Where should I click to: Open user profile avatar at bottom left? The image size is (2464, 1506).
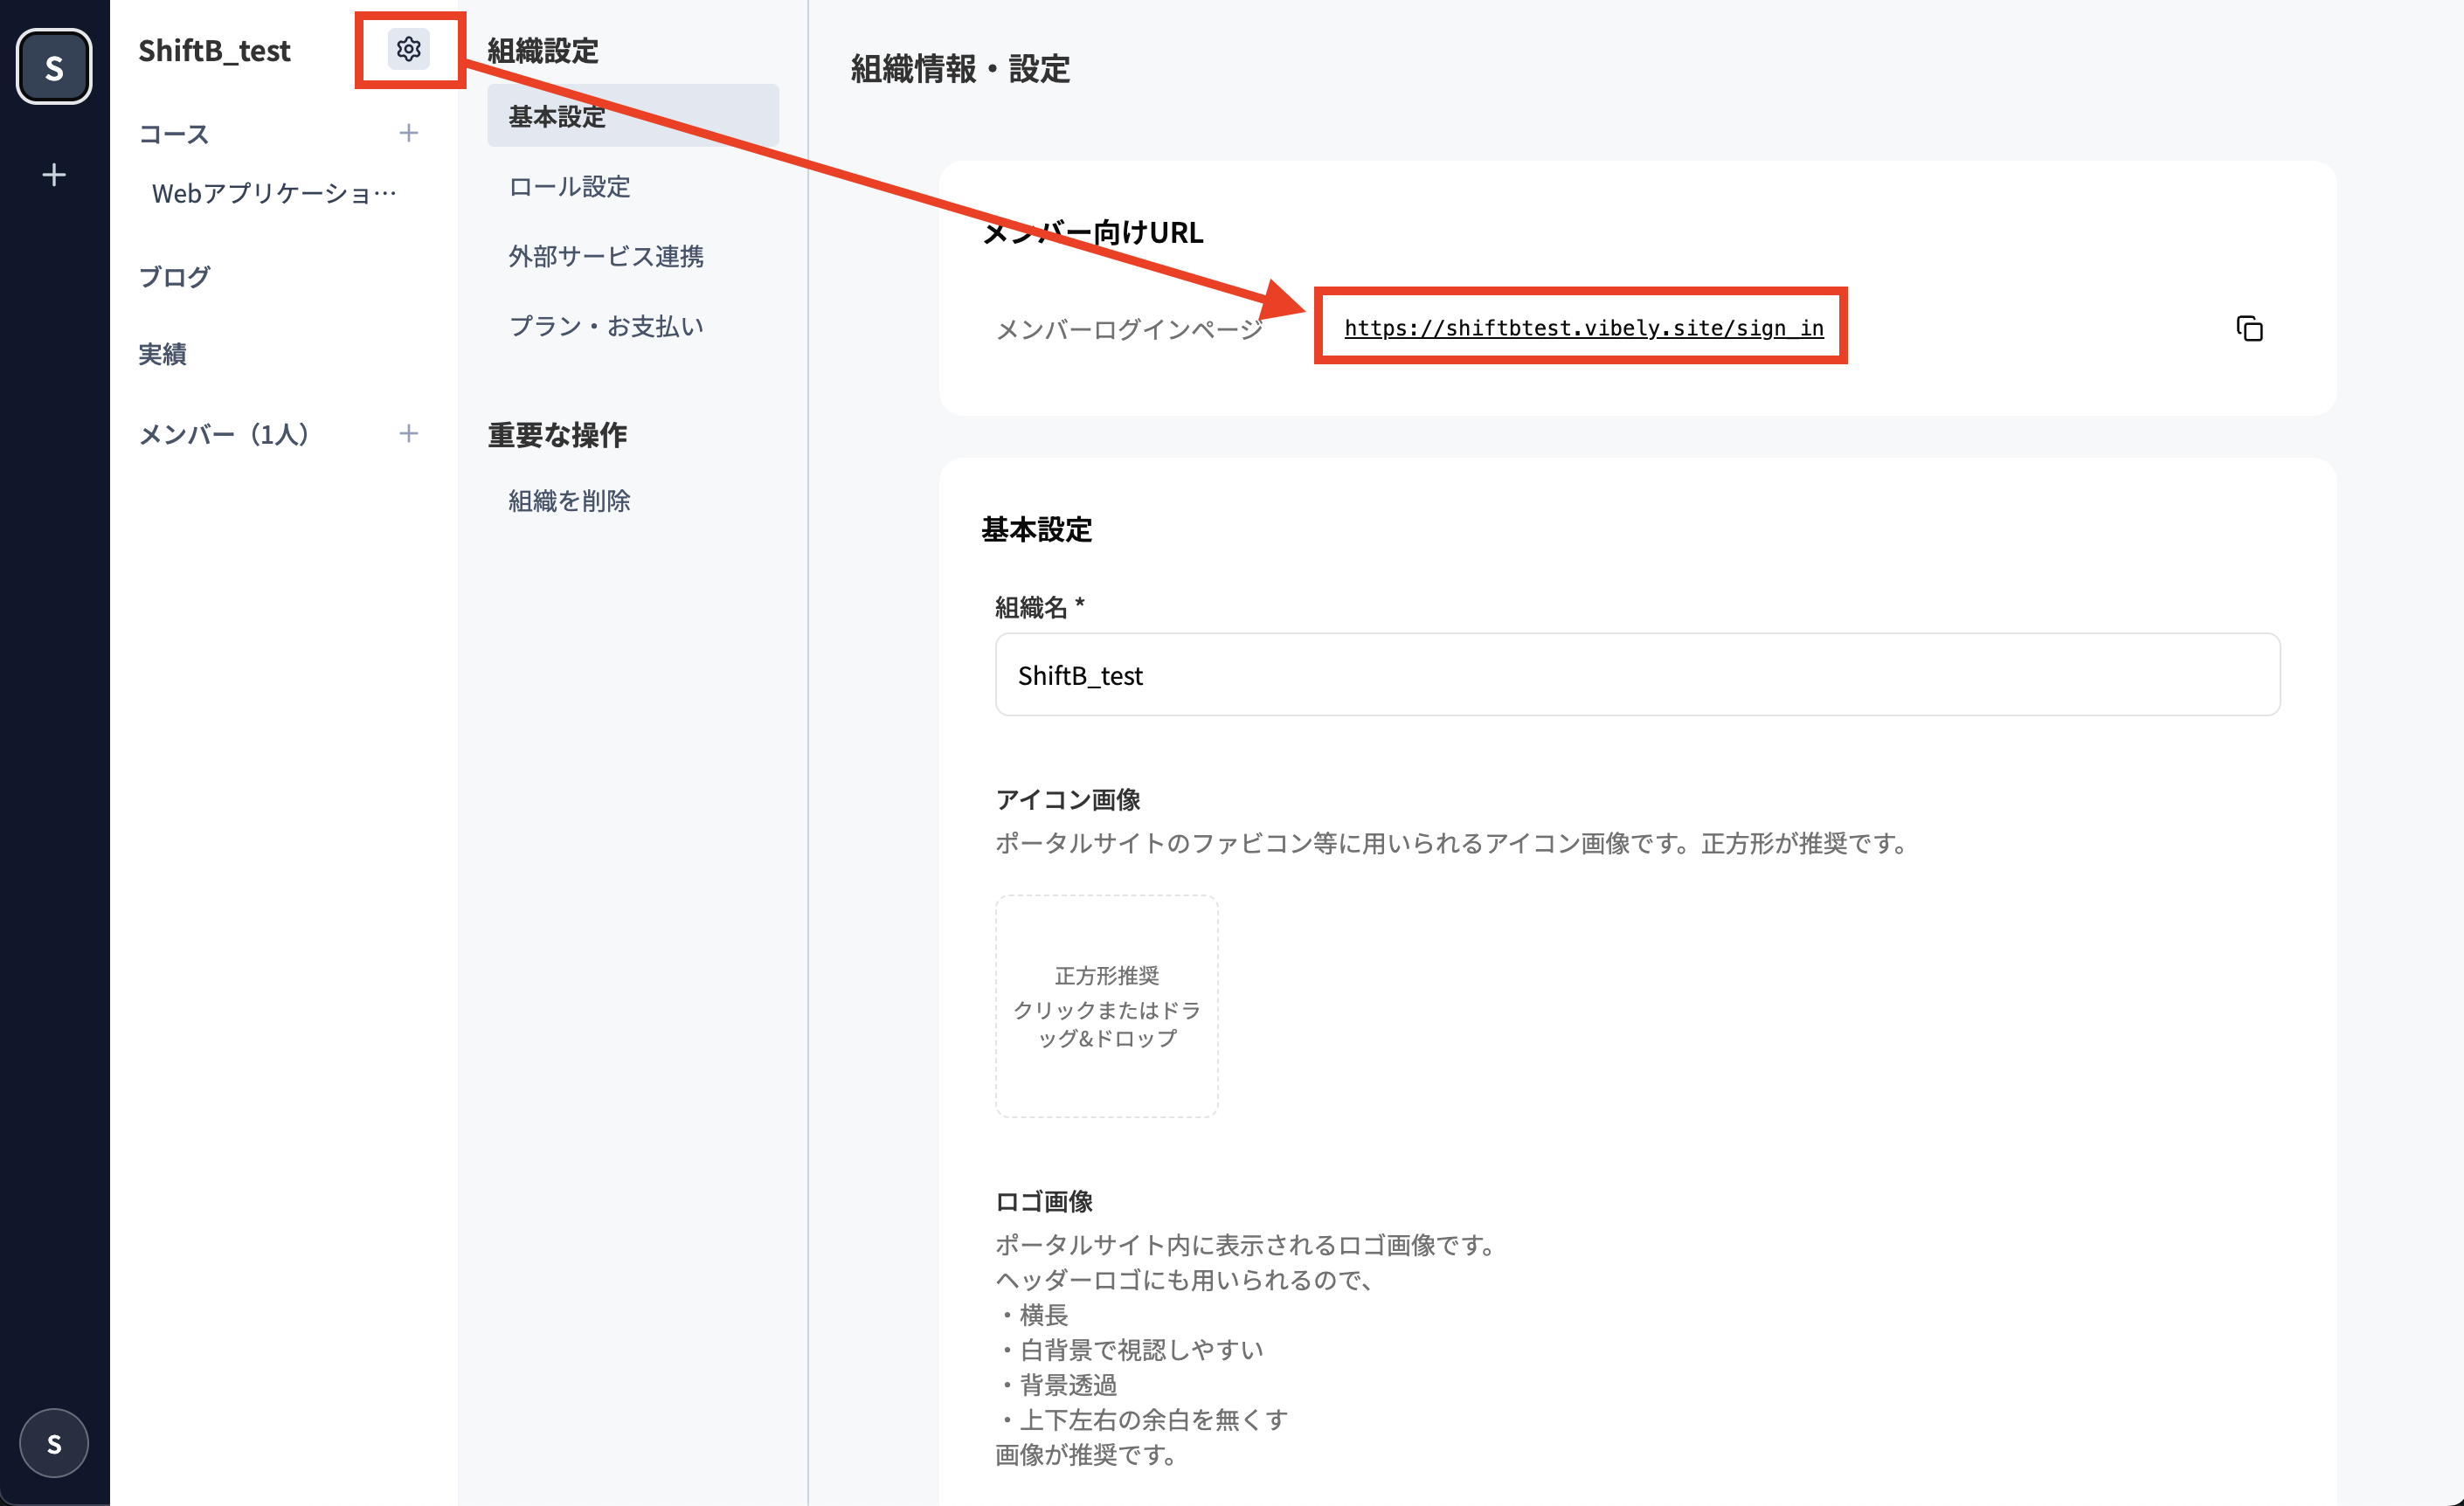click(54, 1443)
